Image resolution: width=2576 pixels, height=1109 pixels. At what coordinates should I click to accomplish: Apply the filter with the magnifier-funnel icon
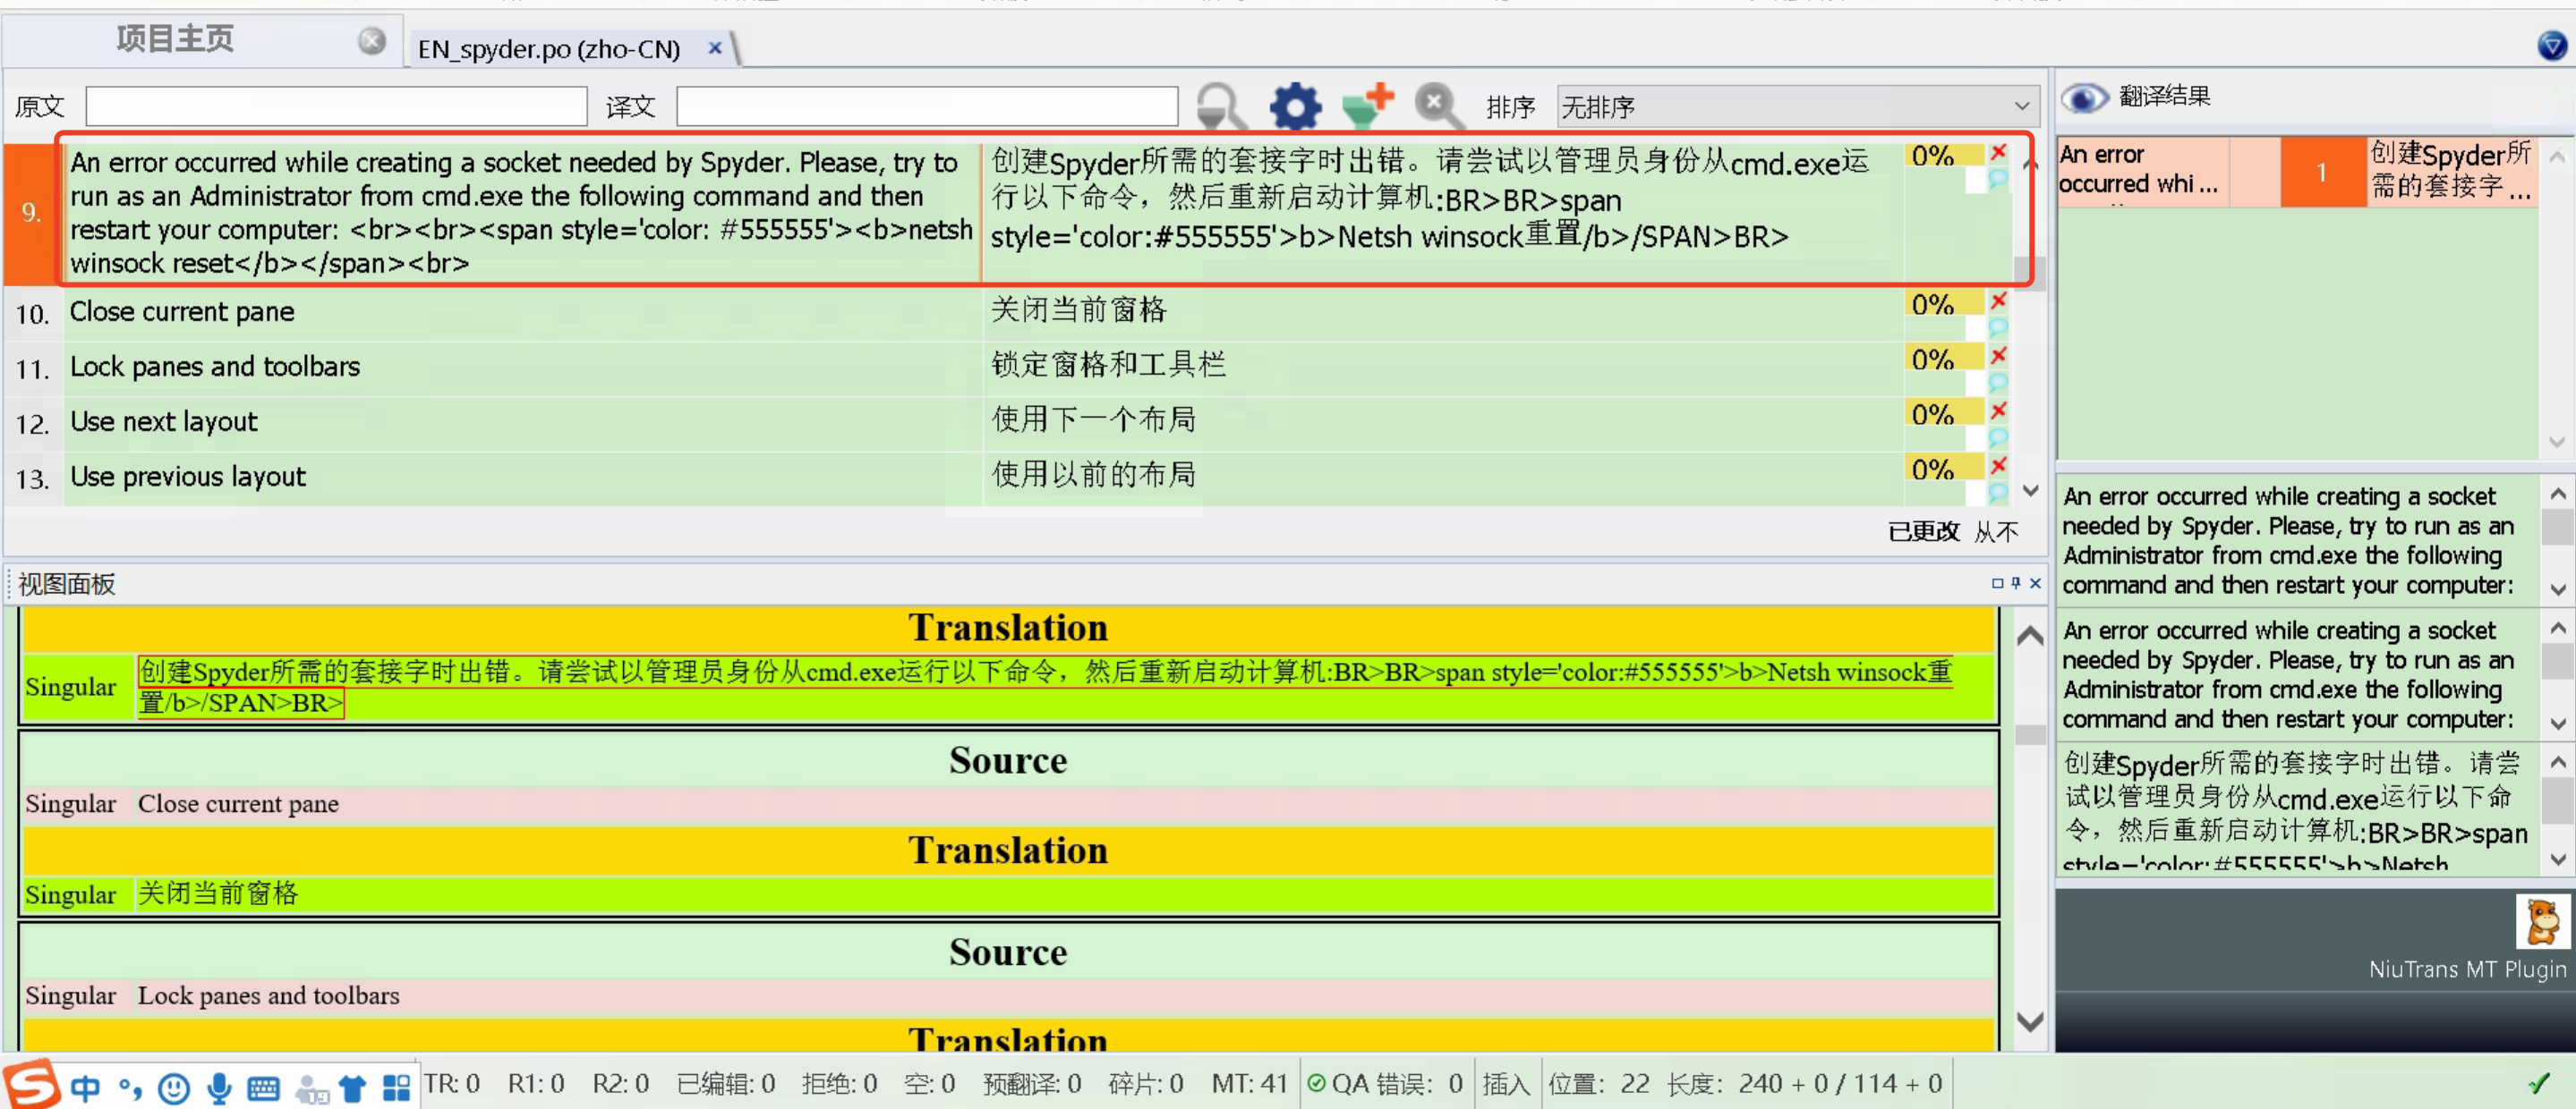click(1220, 106)
